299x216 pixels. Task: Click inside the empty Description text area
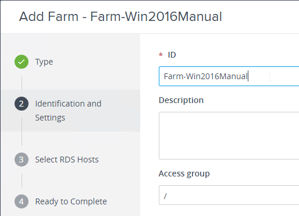[229, 136]
